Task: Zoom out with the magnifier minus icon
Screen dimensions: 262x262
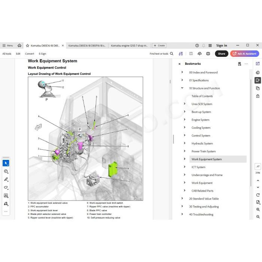Action: 258,217
